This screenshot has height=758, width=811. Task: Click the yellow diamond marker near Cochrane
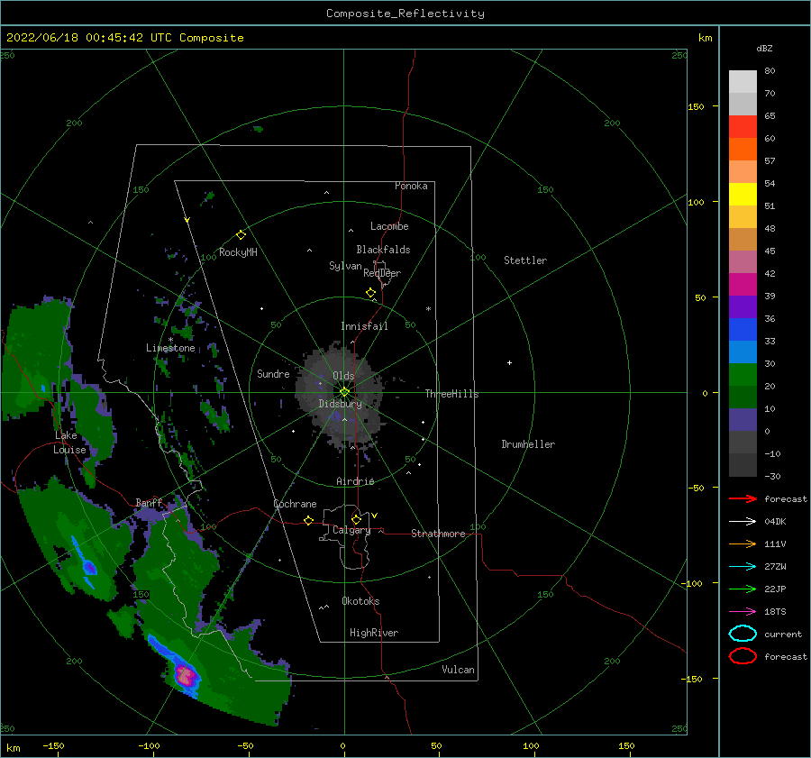308,520
